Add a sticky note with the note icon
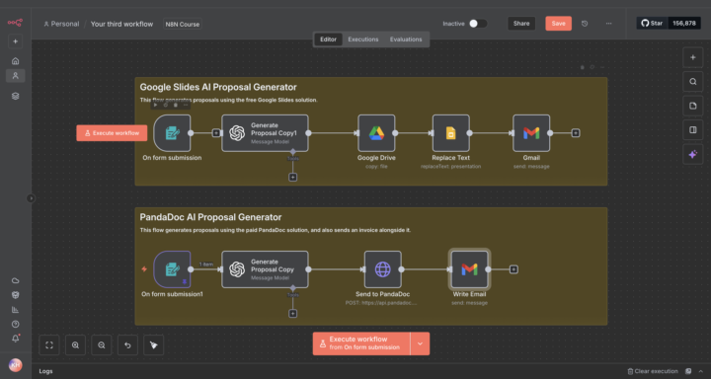Screen dimensions: 711x379 pyautogui.click(x=693, y=106)
